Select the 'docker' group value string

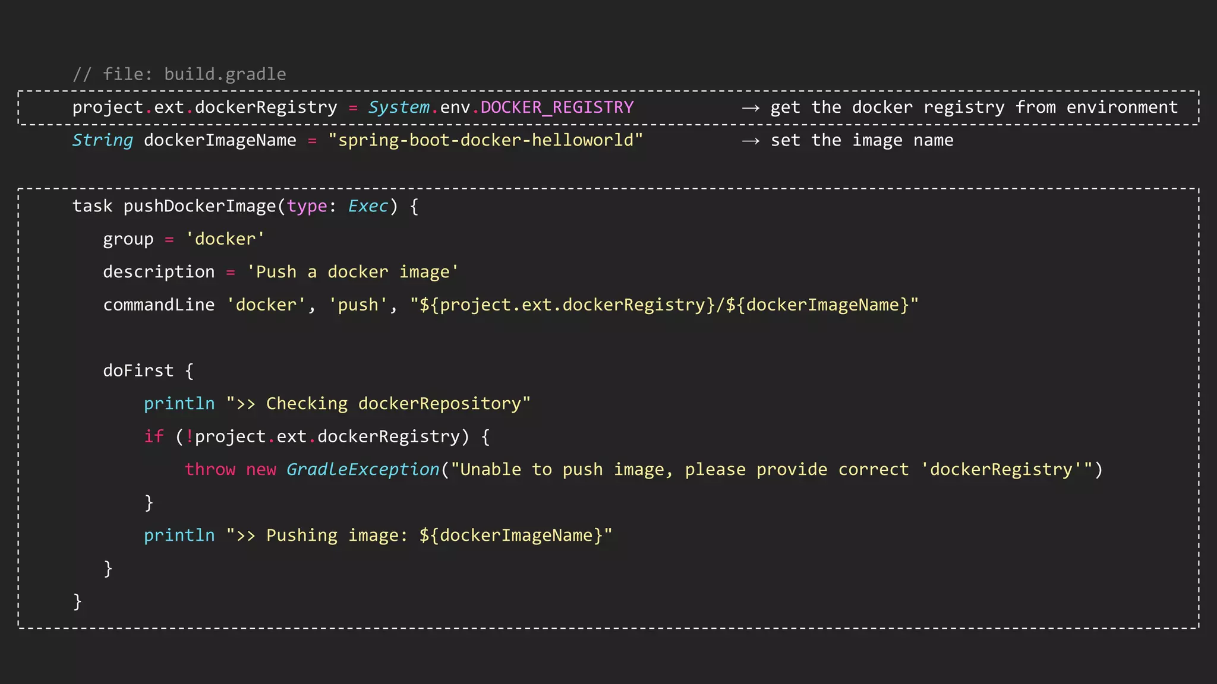pos(225,239)
